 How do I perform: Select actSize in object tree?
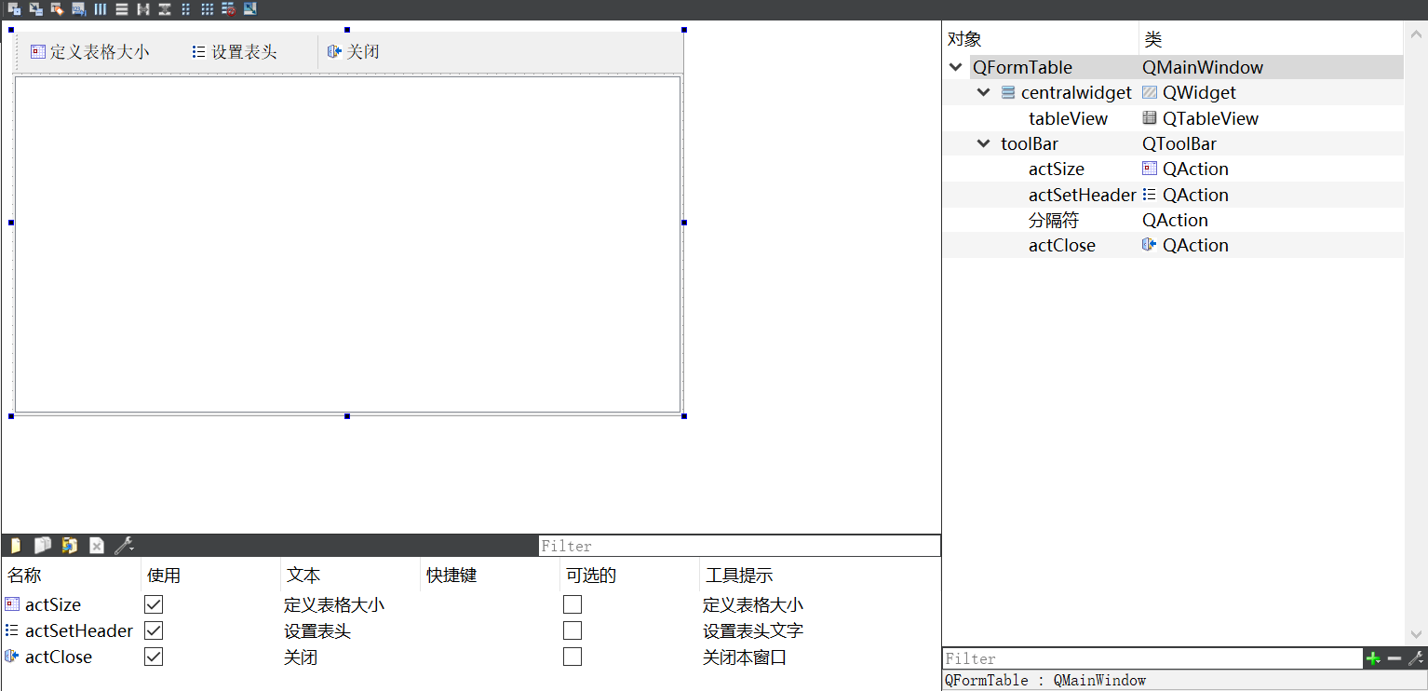[x=1056, y=169]
